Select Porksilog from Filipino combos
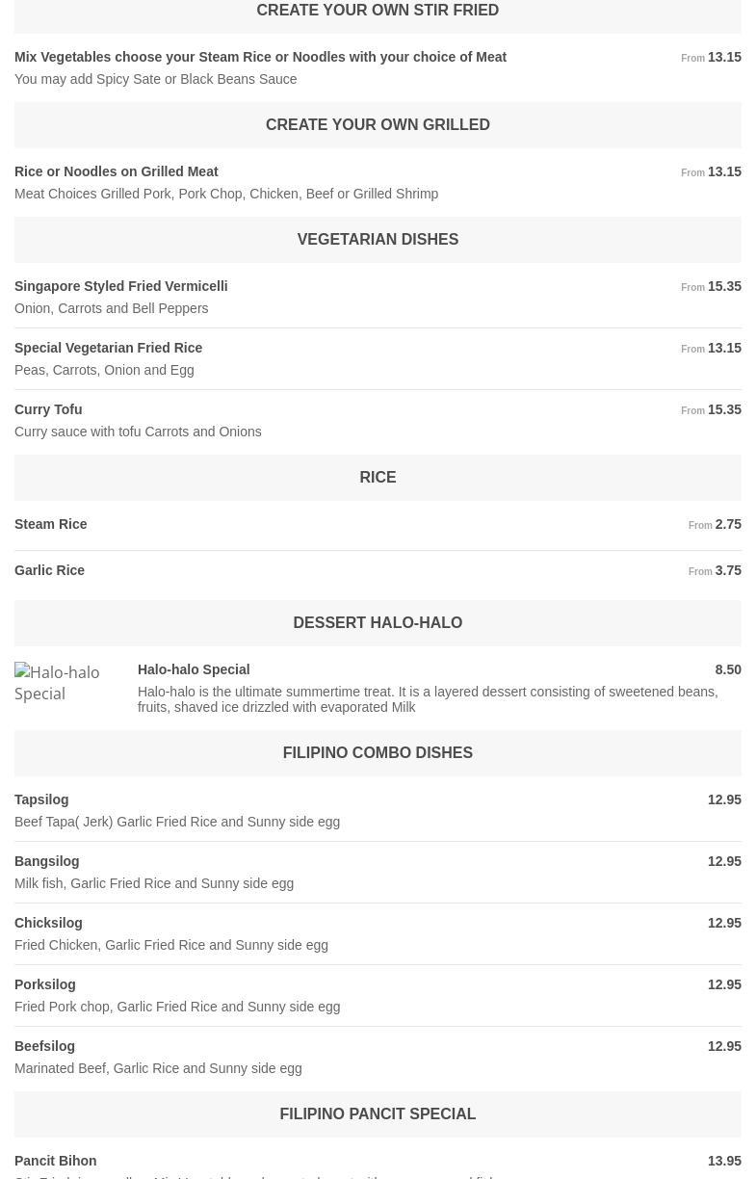 coord(45,984)
